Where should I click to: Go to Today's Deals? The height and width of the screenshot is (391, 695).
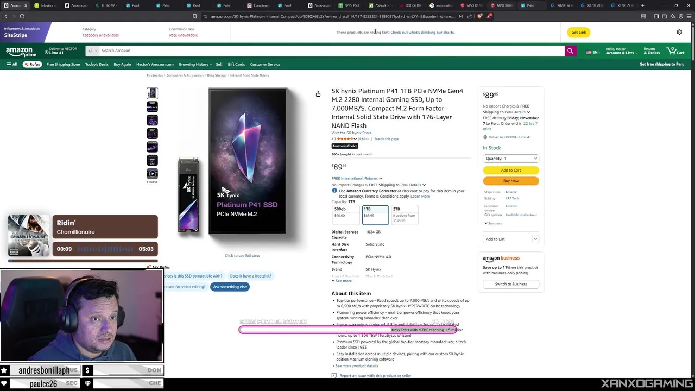pos(97,64)
